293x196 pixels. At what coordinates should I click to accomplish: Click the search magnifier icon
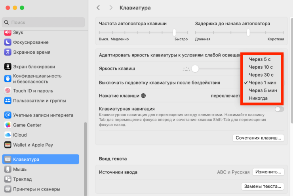point(6,23)
